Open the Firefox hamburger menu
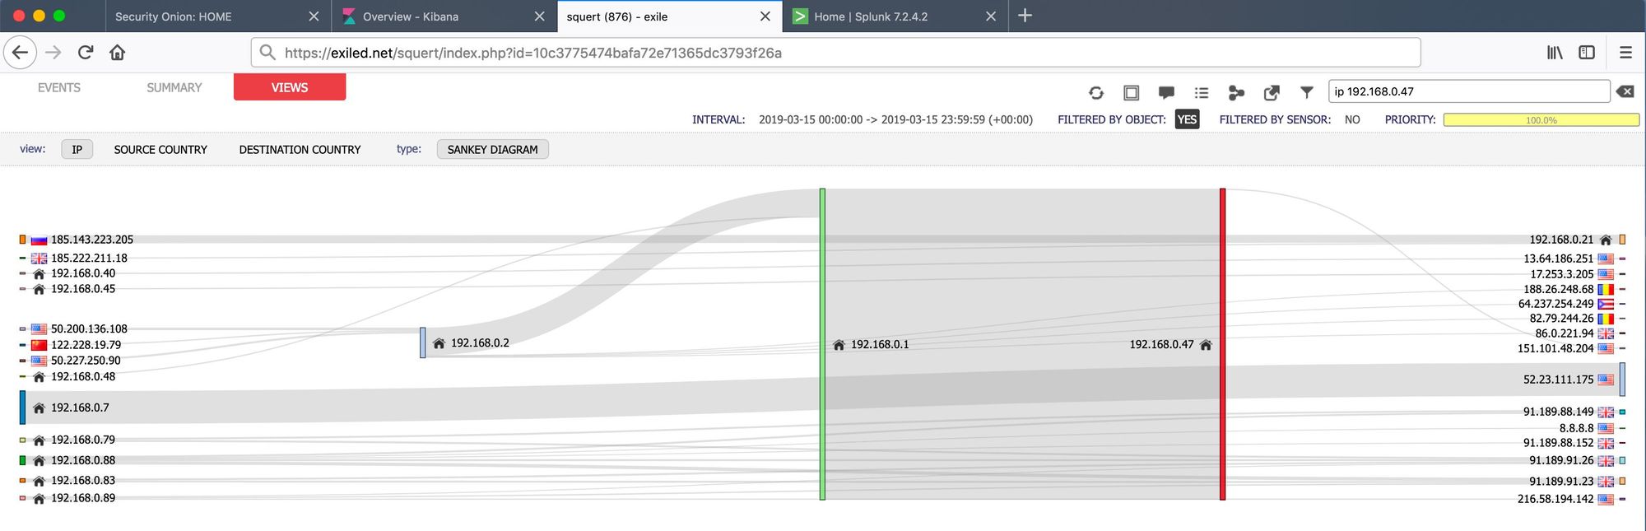This screenshot has width=1646, height=531. (1625, 53)
